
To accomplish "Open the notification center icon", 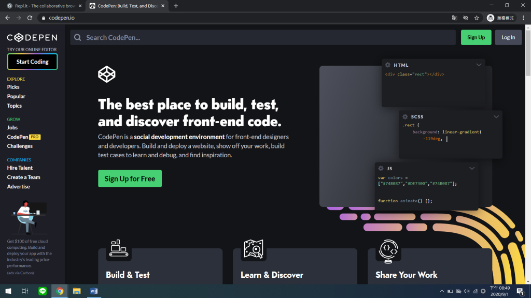I will click(x=521, y=291).
